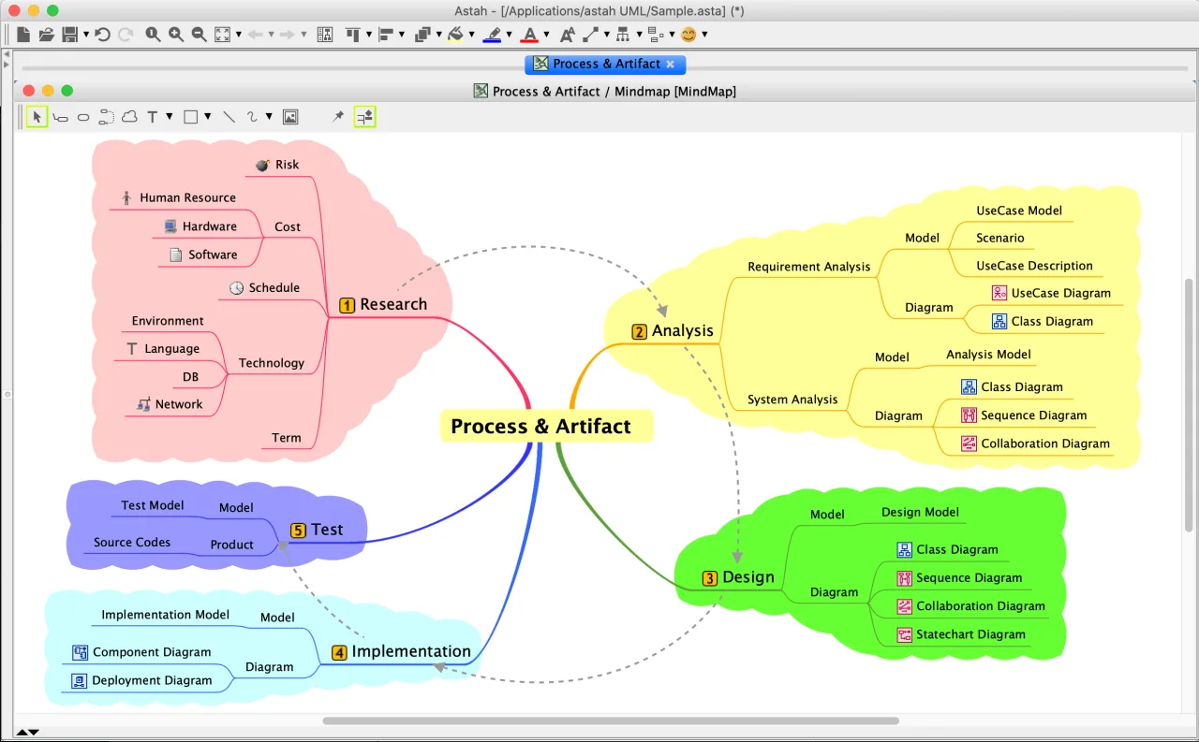
Task: Fit diagram to window
Action: (222, 35)
